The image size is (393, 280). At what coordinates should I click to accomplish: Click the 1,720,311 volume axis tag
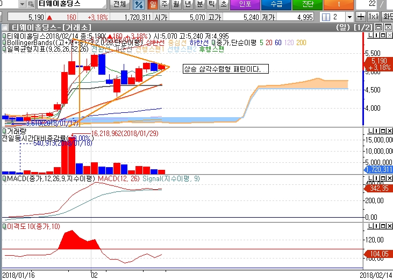378,169
